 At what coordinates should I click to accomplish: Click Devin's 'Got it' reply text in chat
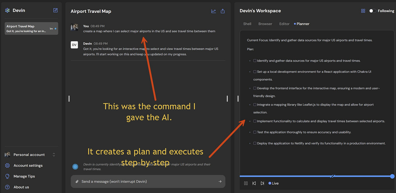pyautogui.click(x=151, y=52)
